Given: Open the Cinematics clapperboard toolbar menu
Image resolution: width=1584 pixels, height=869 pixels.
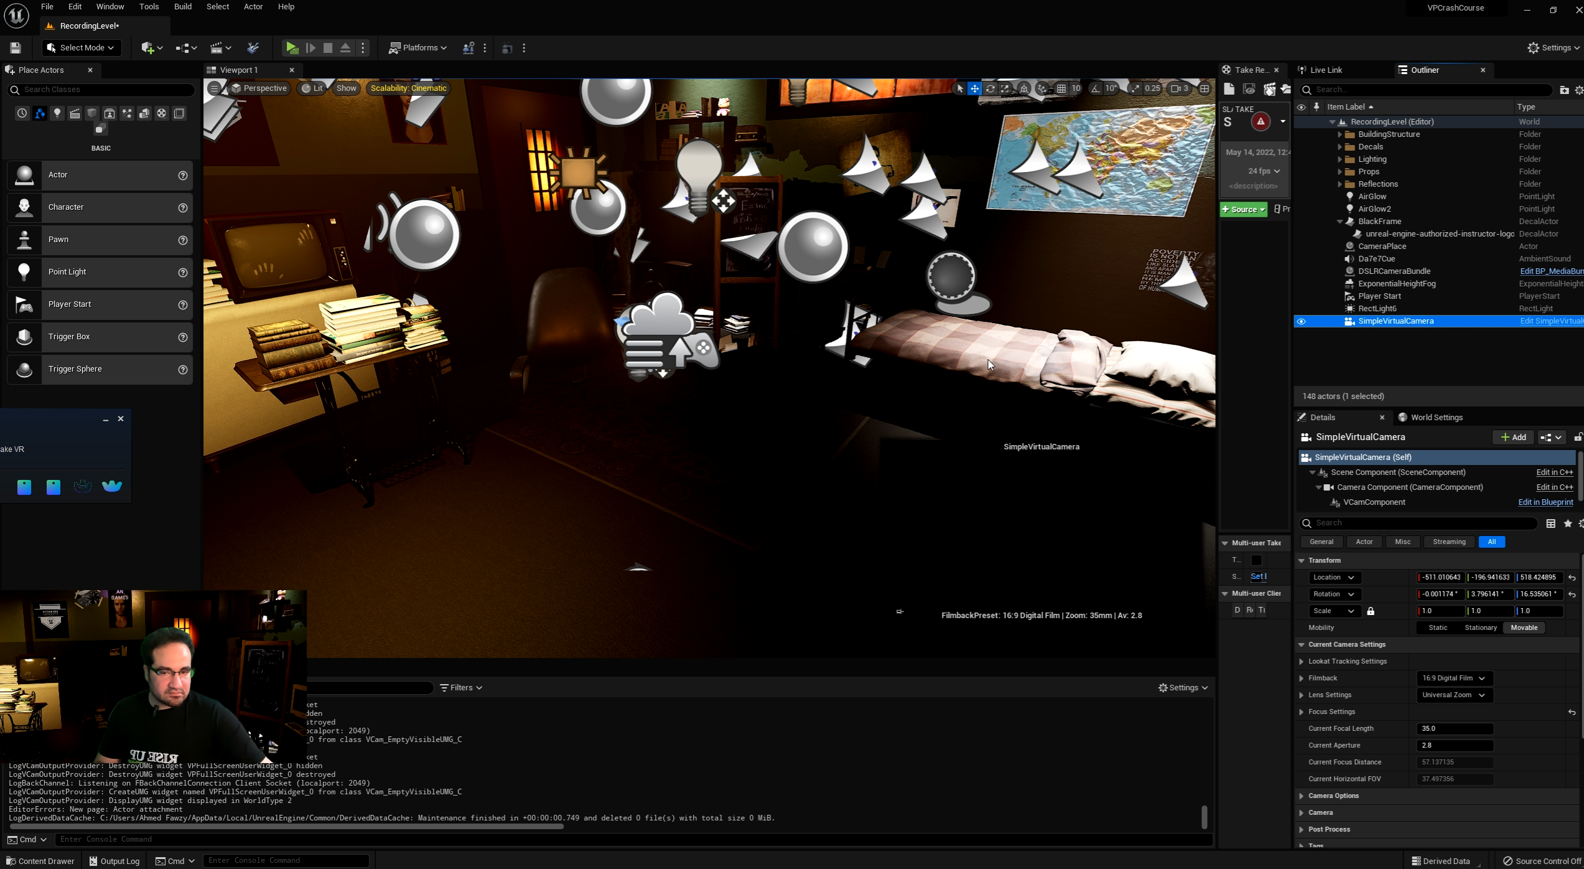Looking at the screenshot, I should click(x=220, y=48).
